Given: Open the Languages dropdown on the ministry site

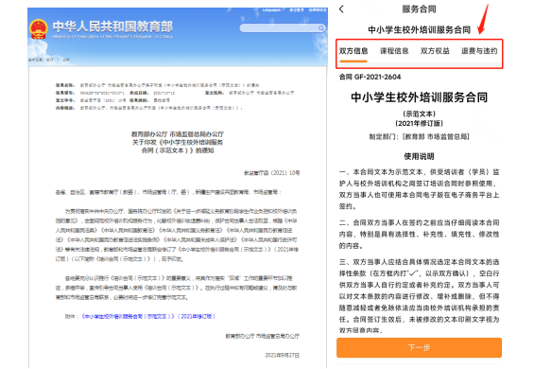Looking at the screenshot, I should coord(273,9).
